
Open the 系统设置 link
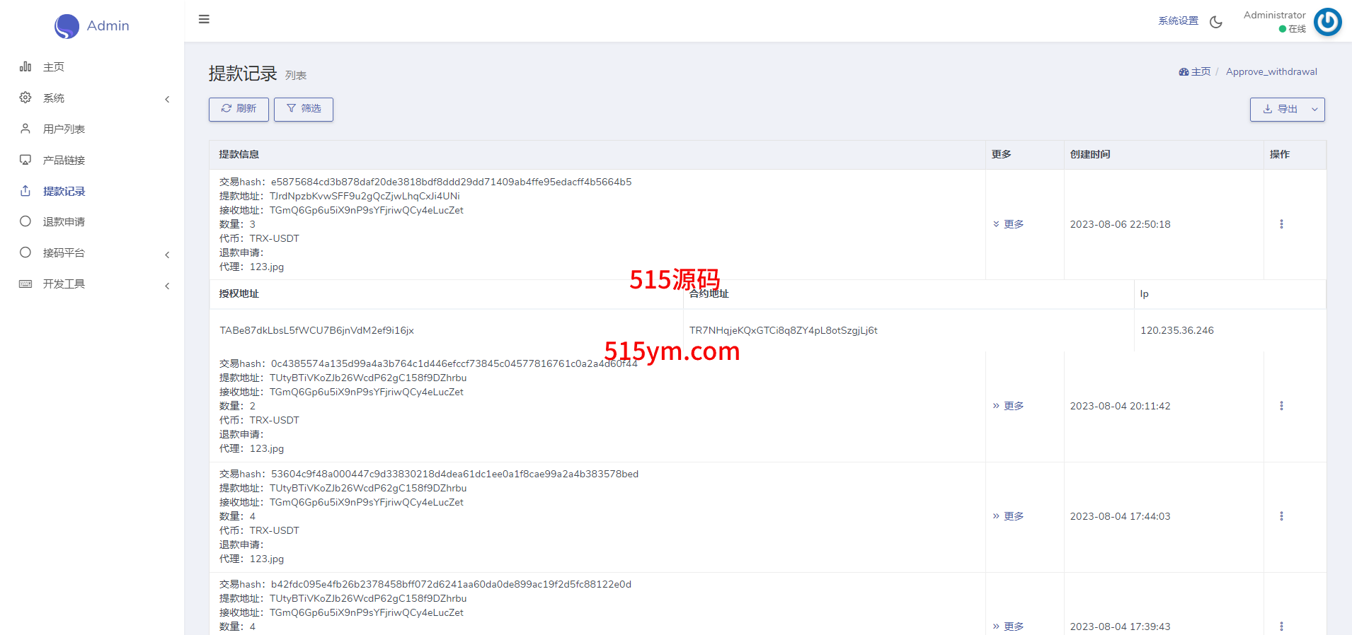pos(1178,21)
